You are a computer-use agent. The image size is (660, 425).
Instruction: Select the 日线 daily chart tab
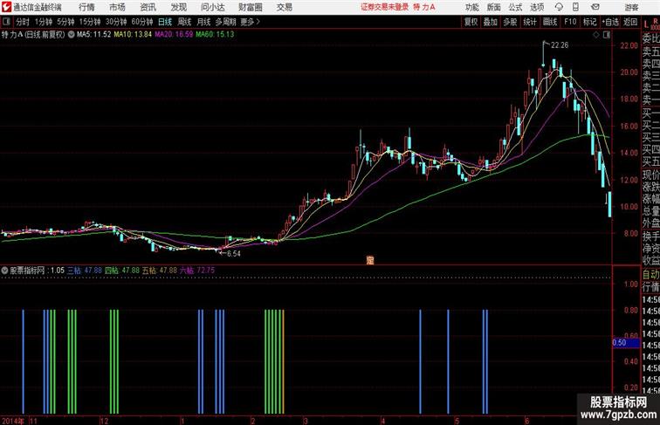[x=165, y=22]
